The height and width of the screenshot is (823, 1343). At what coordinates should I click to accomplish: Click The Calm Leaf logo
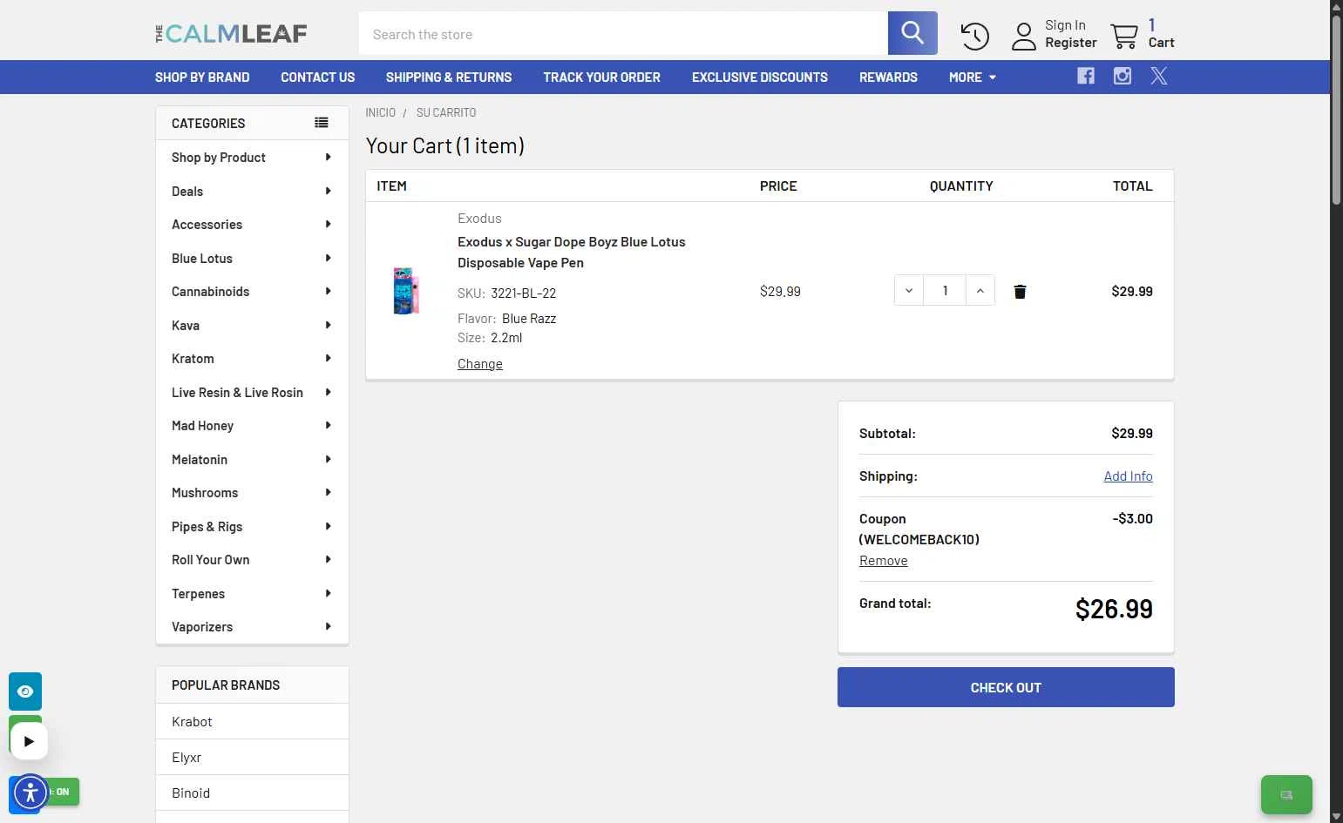coord(231,34)
